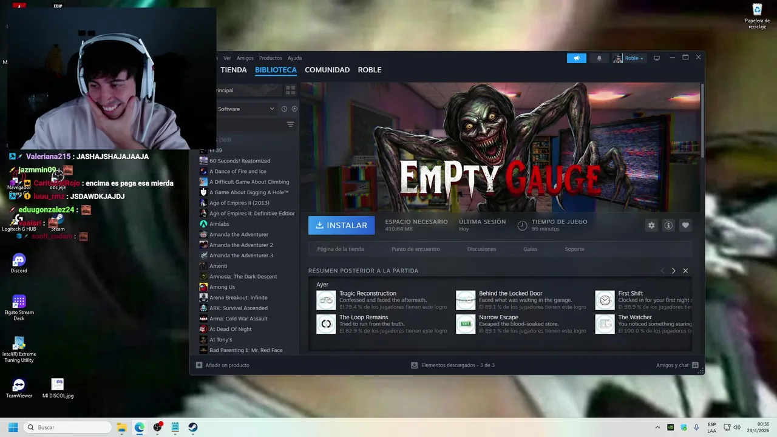Open the Discord desktop icon

pyautogui.click(x=19, y=263)
